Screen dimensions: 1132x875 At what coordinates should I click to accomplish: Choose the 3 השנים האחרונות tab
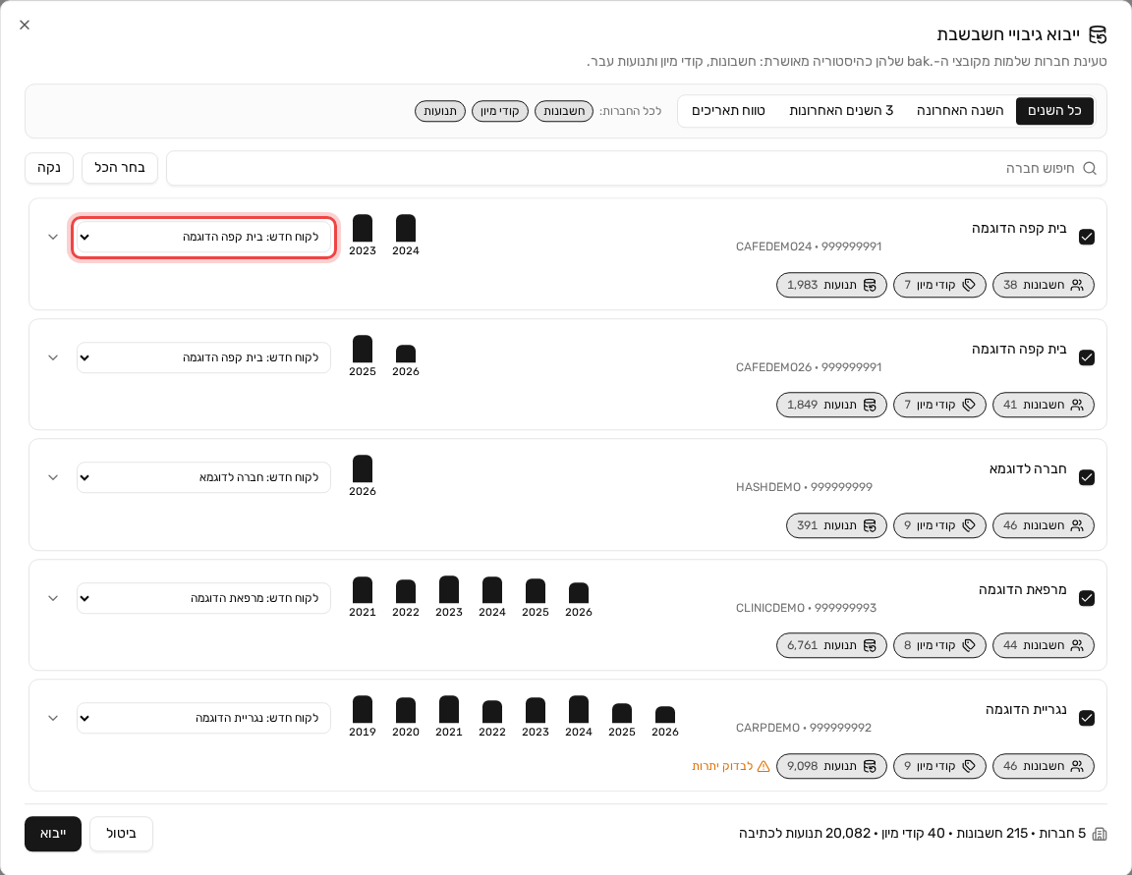[841, 111]
